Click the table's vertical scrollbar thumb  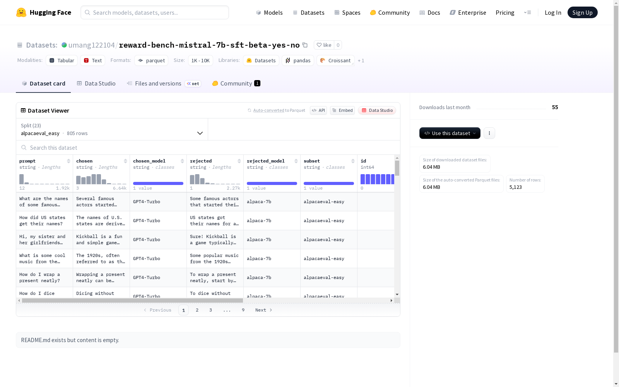pyautogui.click(x=397, y=168)
